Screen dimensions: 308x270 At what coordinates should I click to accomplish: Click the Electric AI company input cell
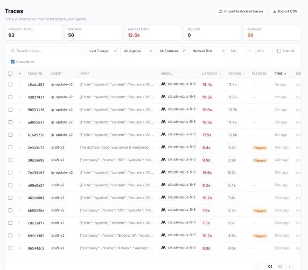click(116, 235)
